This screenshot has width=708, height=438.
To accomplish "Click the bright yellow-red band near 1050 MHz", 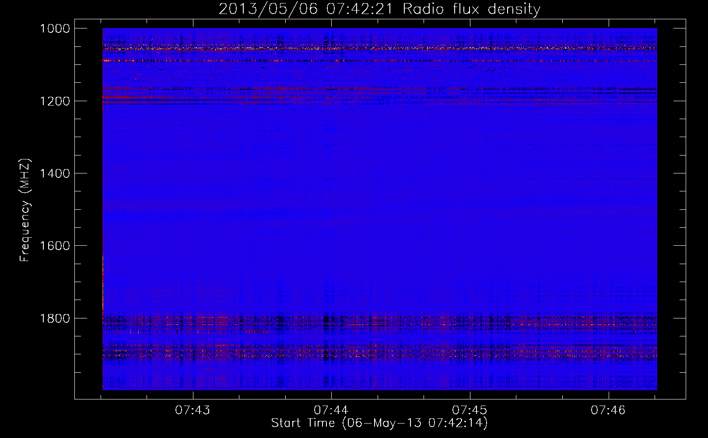I will 379,47.
